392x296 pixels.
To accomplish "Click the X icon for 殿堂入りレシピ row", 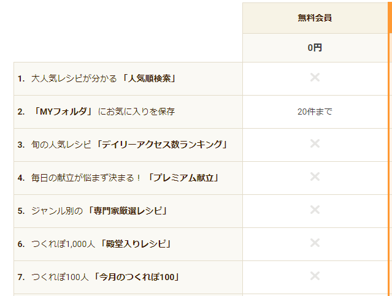I will click(x=315, y=243).
